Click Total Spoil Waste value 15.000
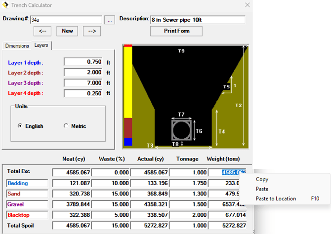The image size is (331, 234). coord(110,226)
